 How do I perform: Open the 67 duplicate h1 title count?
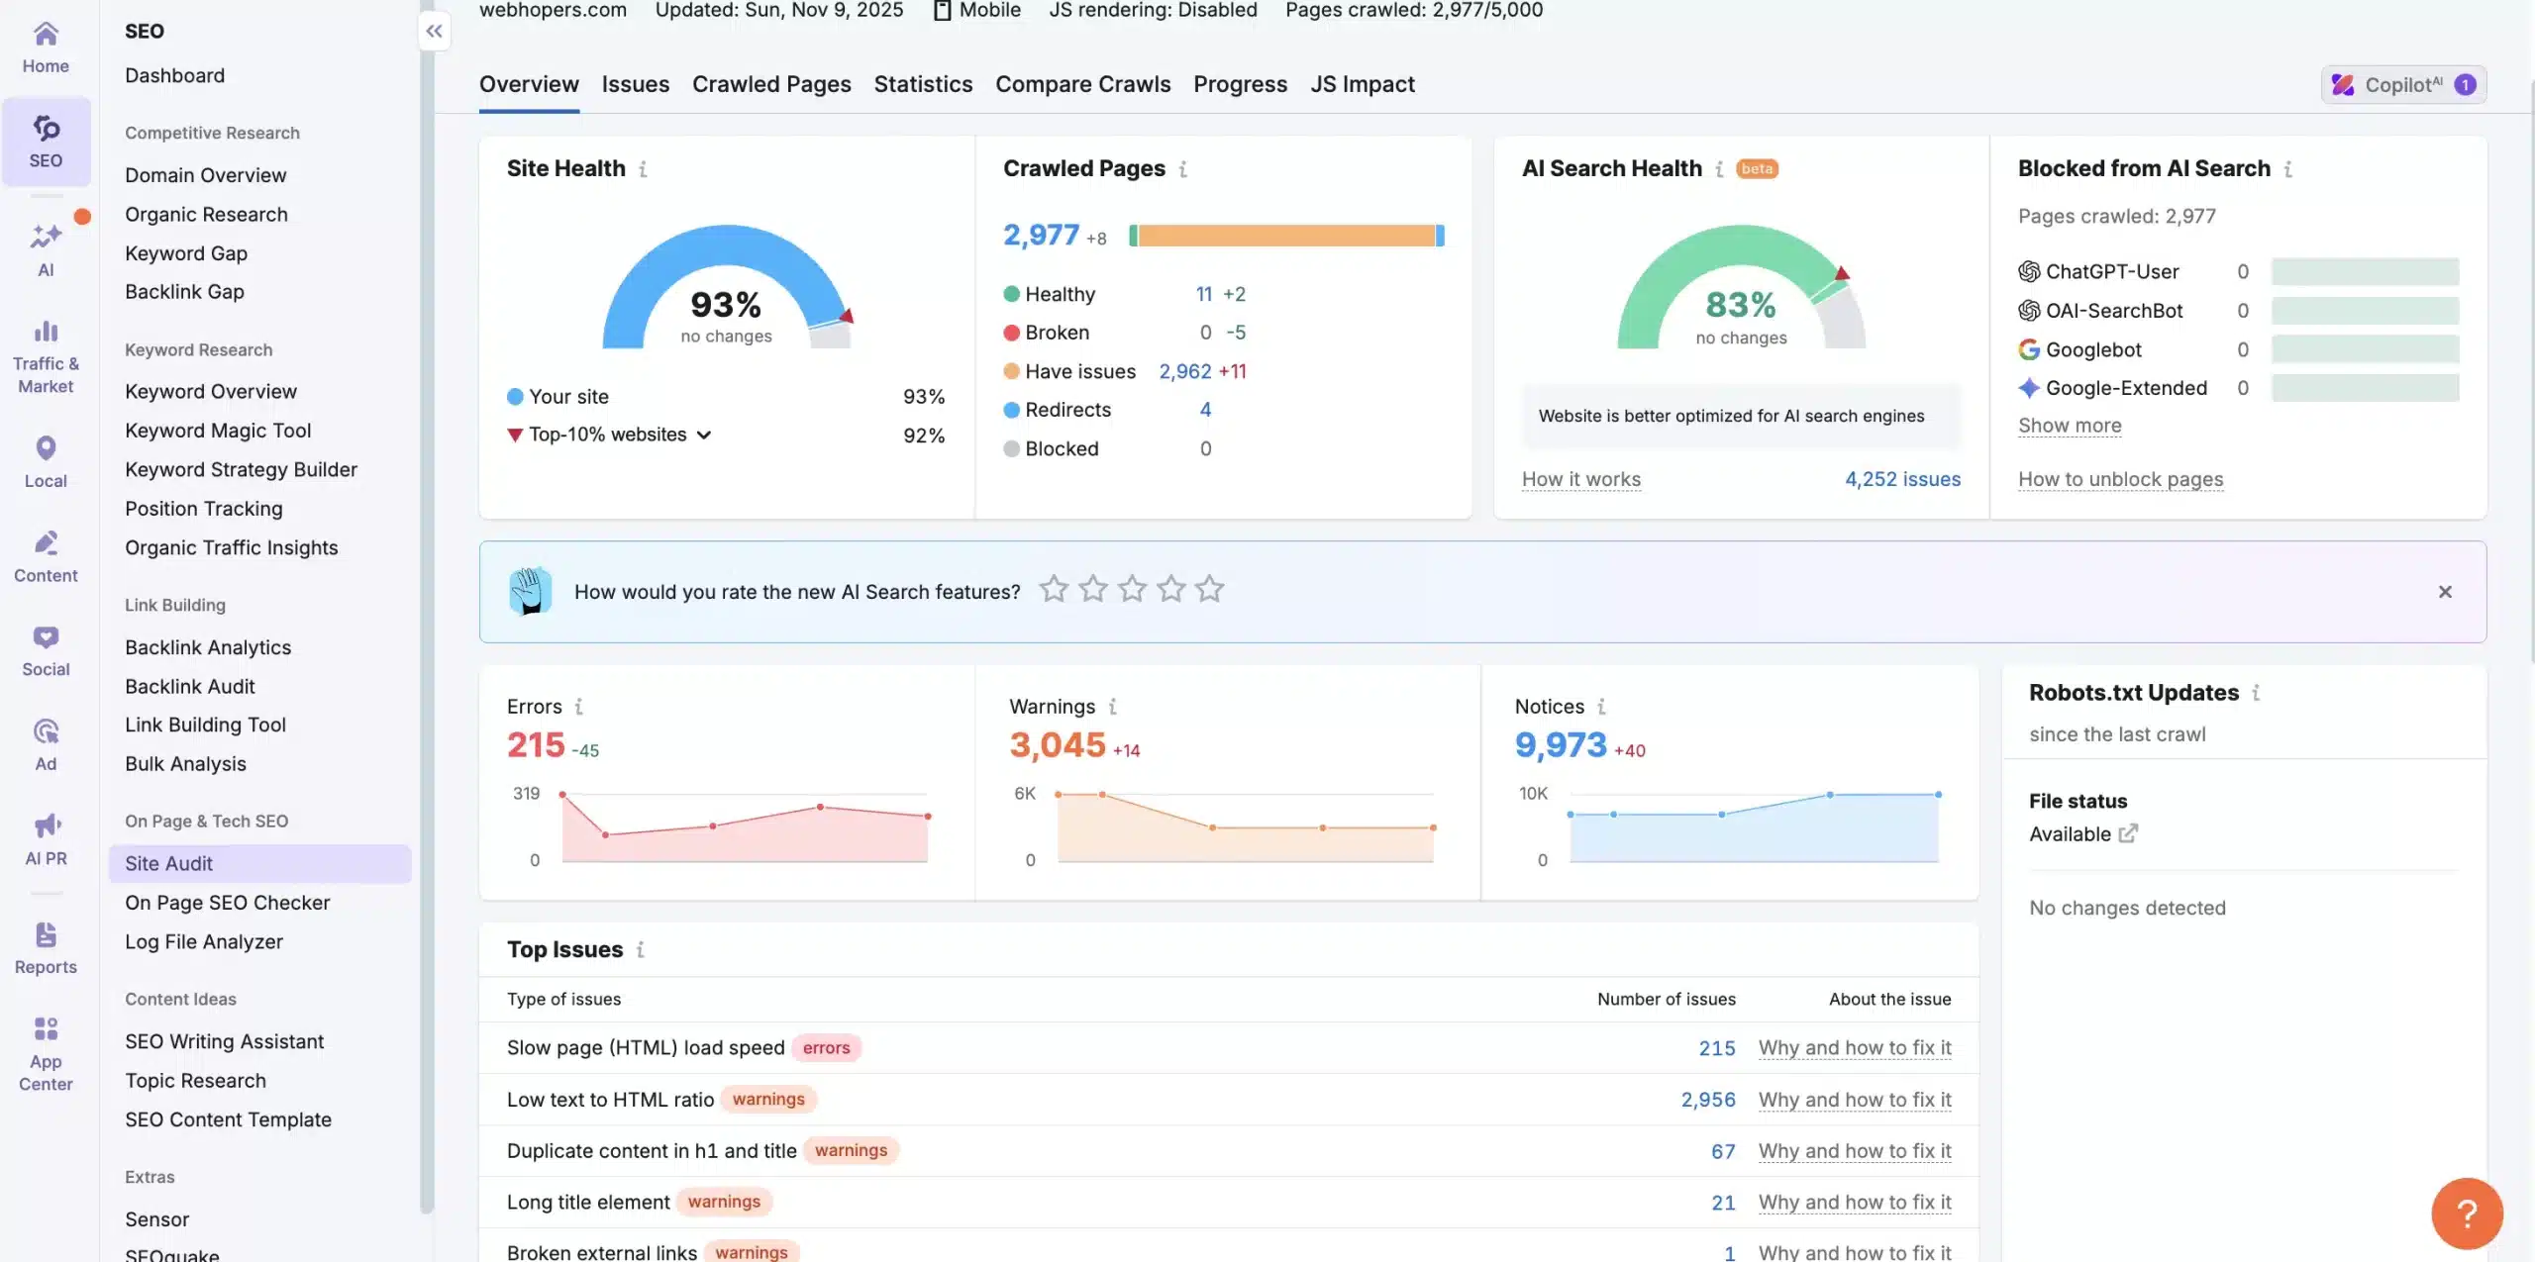click(1723, 1151)
